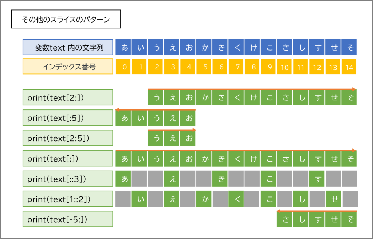Click blue さ cell in 変数text row

pos(284,47)
